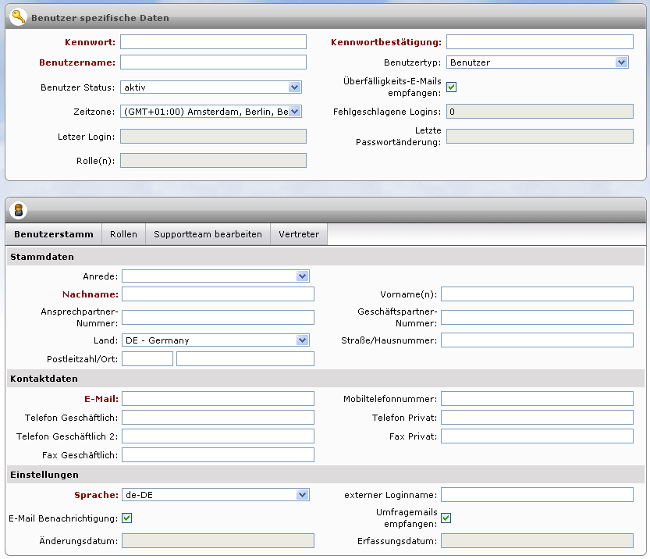Image resolution: width=650 pixels, height=559 pixels.
Task: Click the Stammdaten section header
Action: 326,257
